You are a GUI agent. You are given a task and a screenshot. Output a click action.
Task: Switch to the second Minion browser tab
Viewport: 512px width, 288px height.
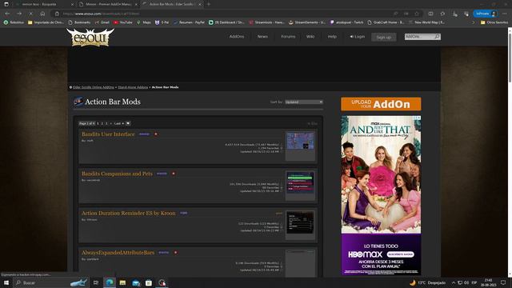[x=109, y=4]
